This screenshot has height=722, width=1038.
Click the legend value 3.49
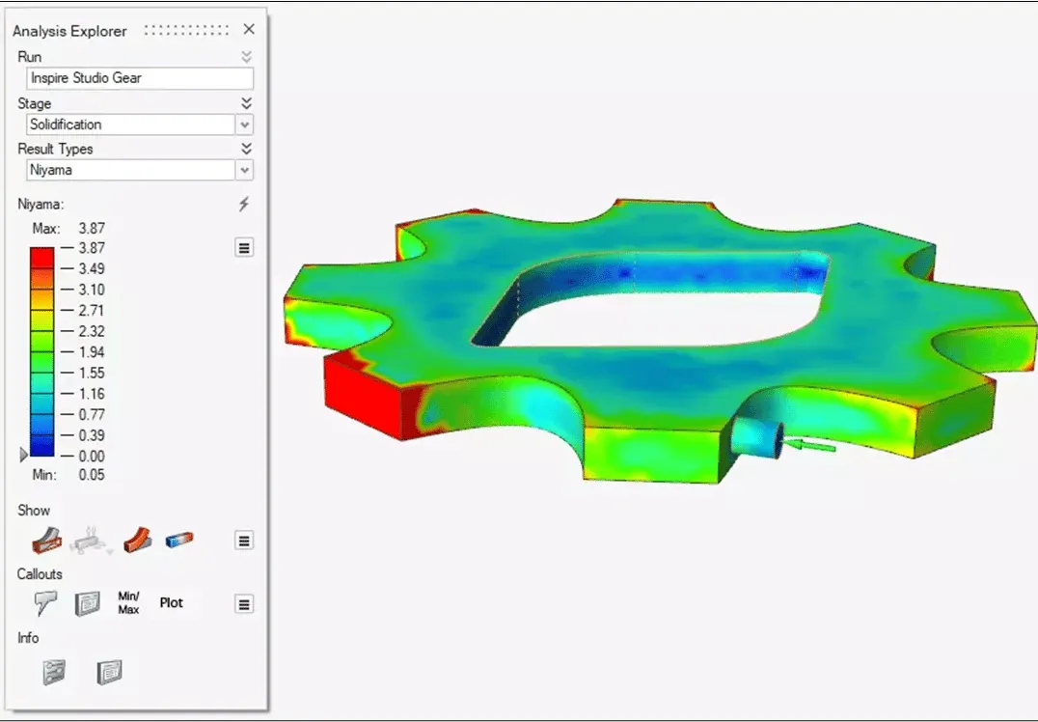coord(92,268)
